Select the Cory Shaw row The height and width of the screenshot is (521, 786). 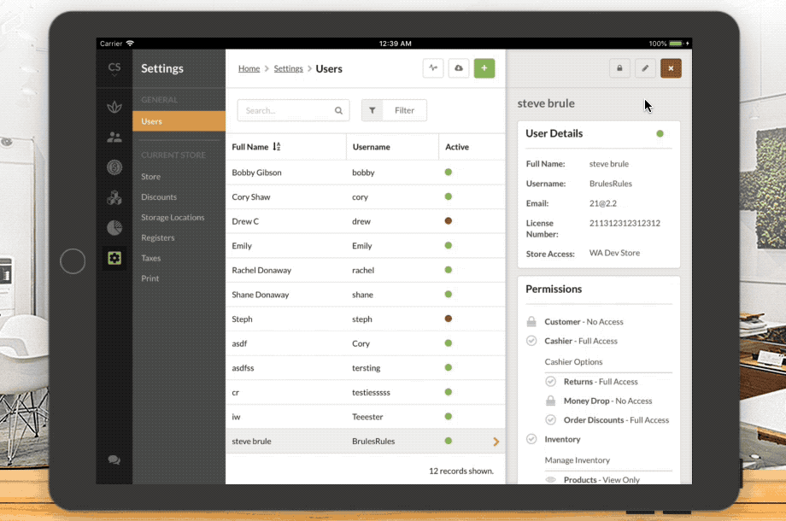(x=366, y=197)
